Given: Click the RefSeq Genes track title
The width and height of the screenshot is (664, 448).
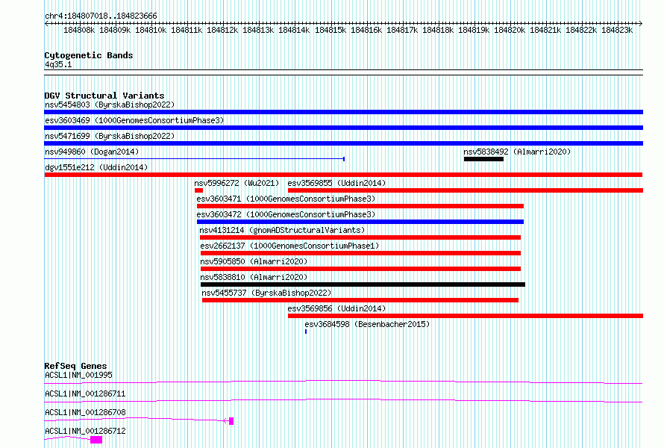Looking at the screenshot, I should 75,366.
